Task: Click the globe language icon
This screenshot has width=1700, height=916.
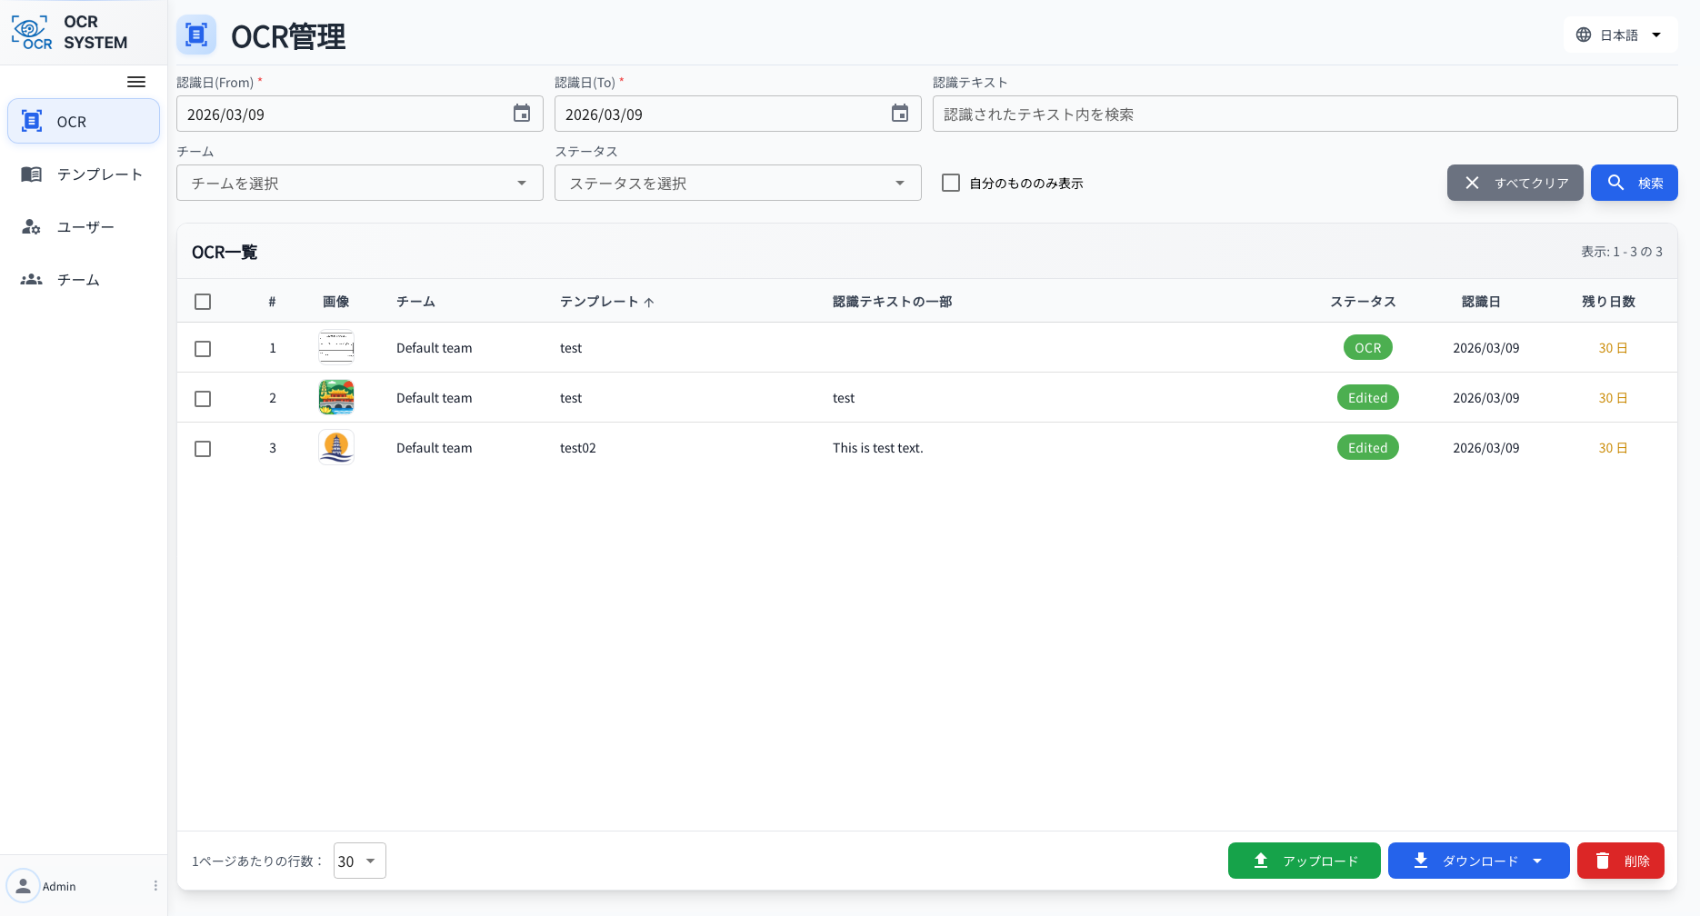Action: [x=1583, y=34]
